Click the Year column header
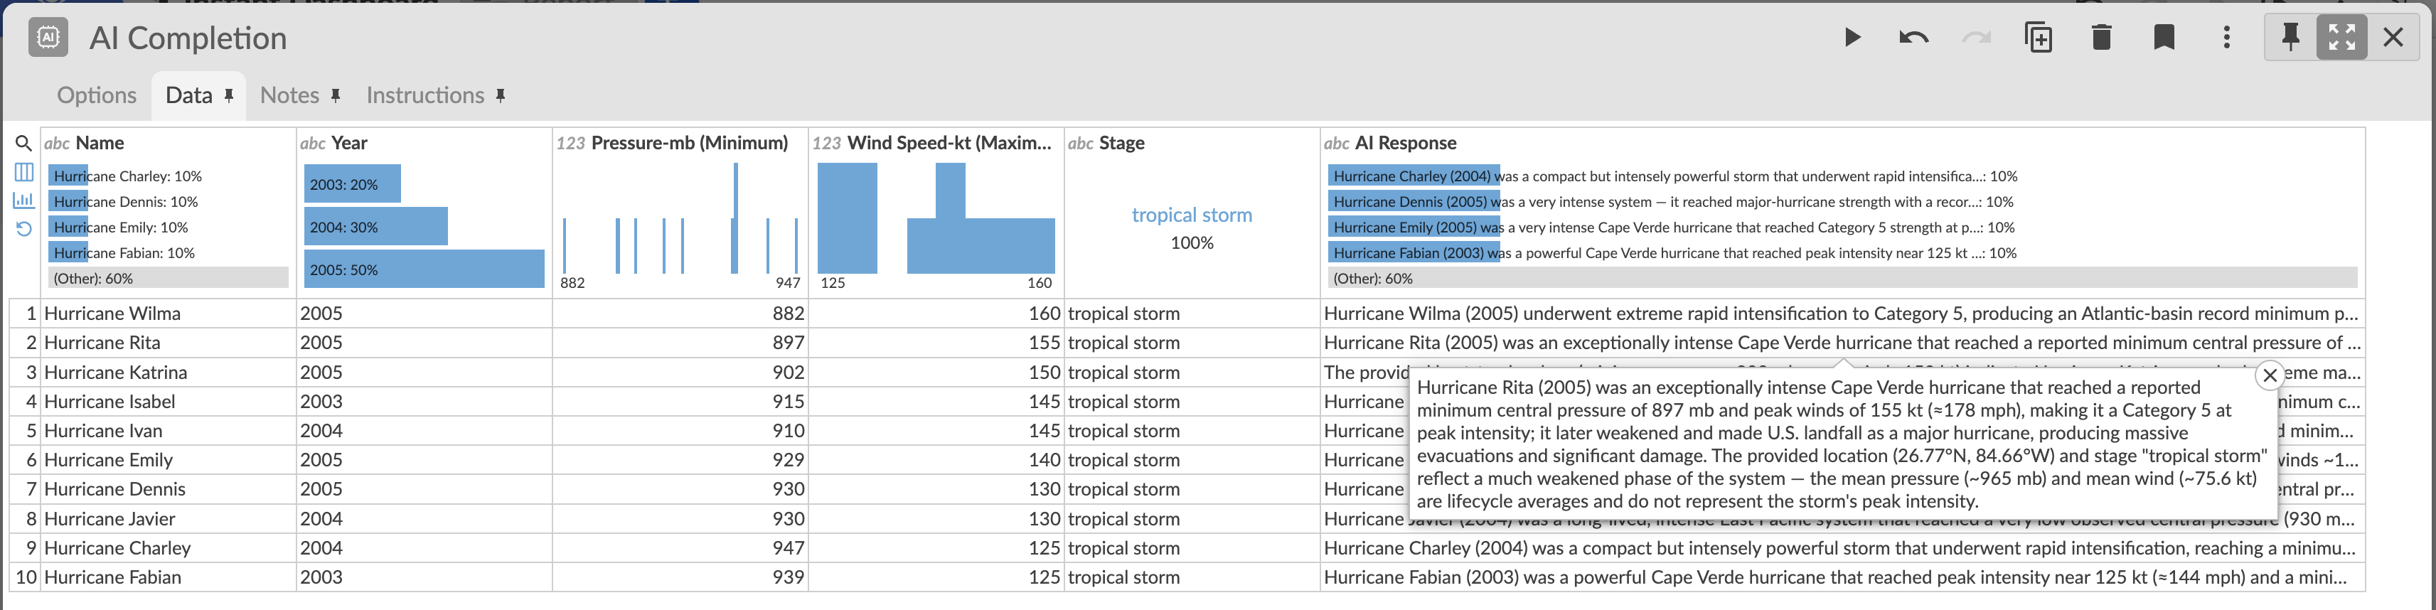Screen dimensions: 2436x610 coord(424,143)
